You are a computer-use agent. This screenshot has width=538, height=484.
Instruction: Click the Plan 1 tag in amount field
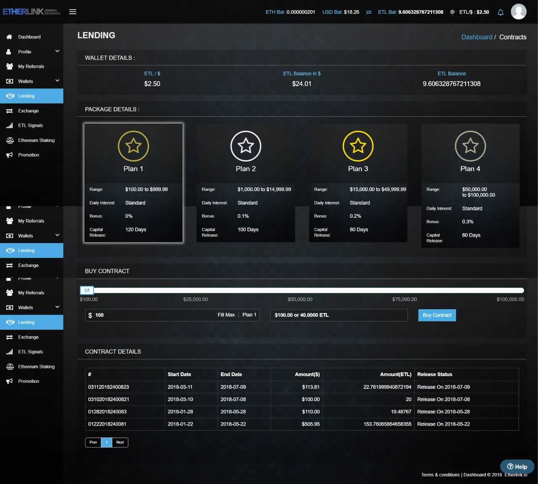pyautogui.click(x=249, y=315)
